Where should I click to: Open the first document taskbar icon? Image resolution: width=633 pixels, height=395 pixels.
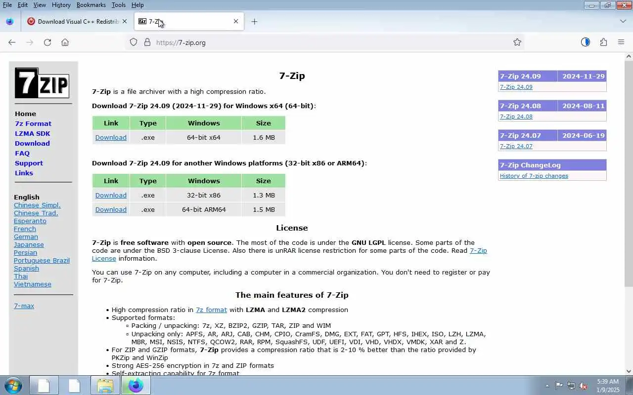pyautogui.click(x=44, y=385)
